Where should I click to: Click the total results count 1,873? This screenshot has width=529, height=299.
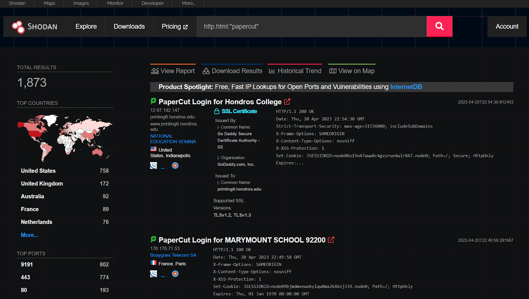point(32,83)
